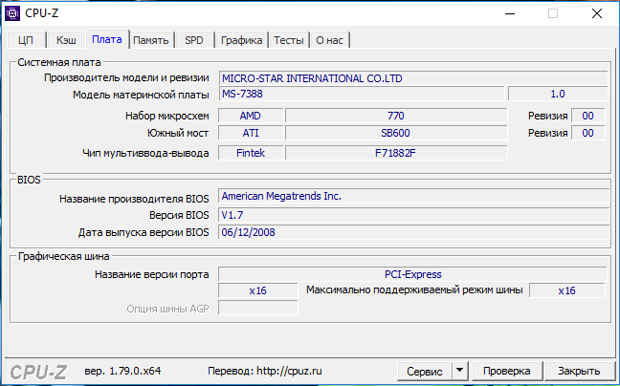Viewport: 620px width, 386px height.
Task: Switch to the Графика tab
Action: coord(242,40)
